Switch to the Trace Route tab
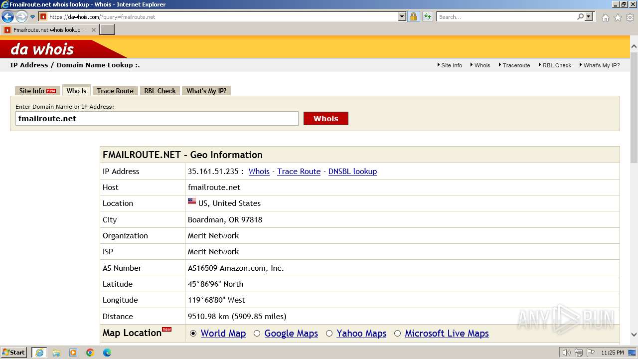The width and height of the screenshot is (638, 359). coord(115,91)
